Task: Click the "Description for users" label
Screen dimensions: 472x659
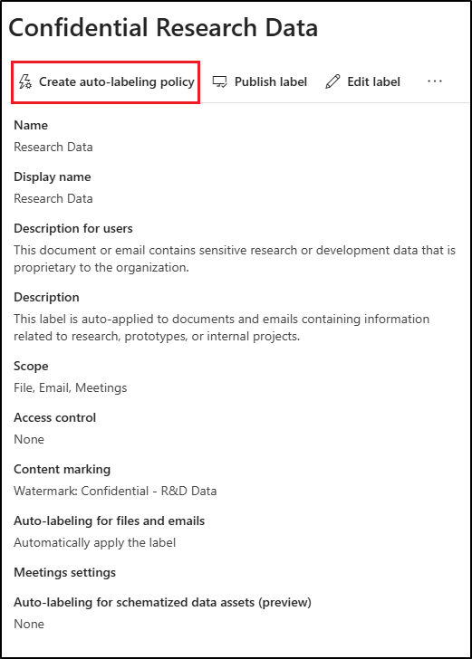Action: (73, 229)
